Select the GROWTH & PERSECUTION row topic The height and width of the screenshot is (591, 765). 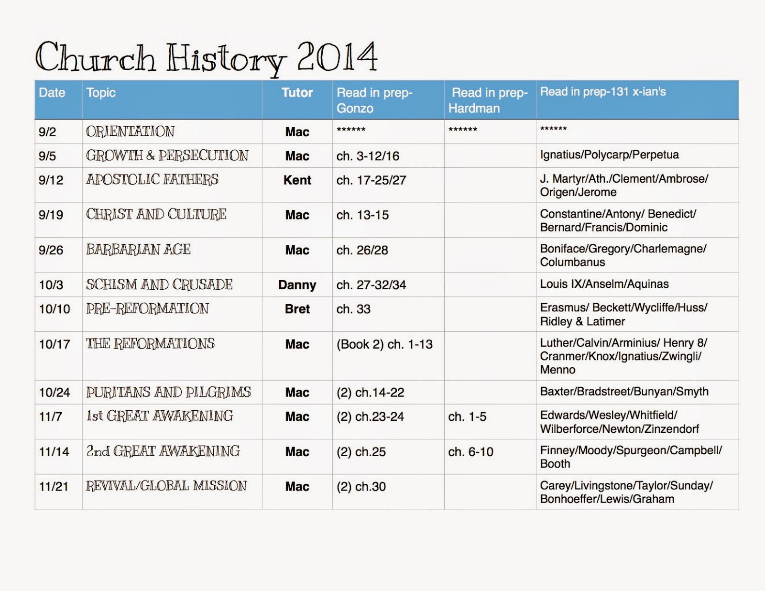167,155
